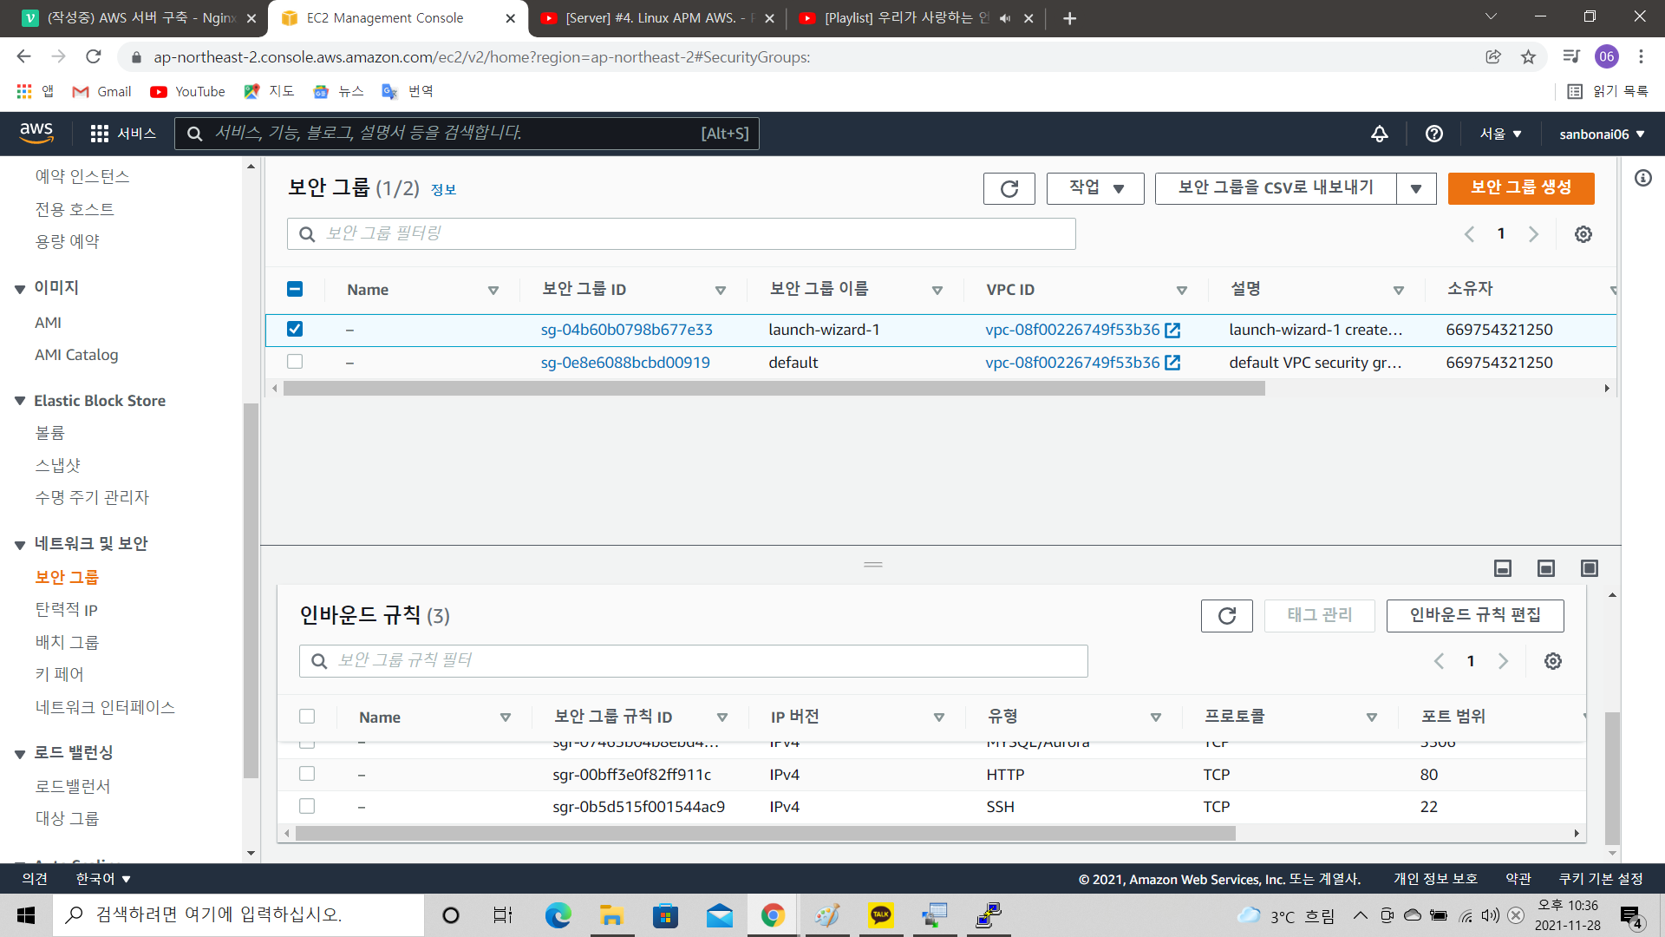Open 탄력적 IP in the sidebar

[66, 610]
